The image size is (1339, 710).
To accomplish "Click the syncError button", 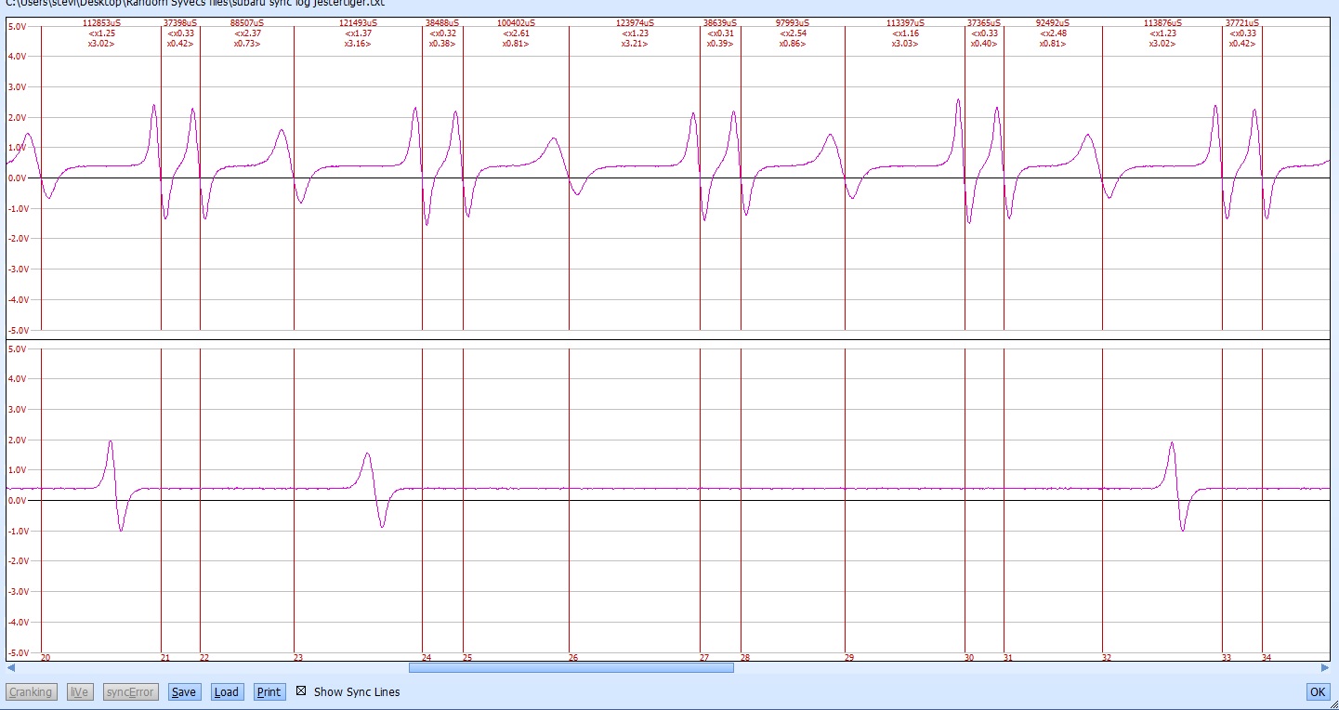I will click(129, 691).
